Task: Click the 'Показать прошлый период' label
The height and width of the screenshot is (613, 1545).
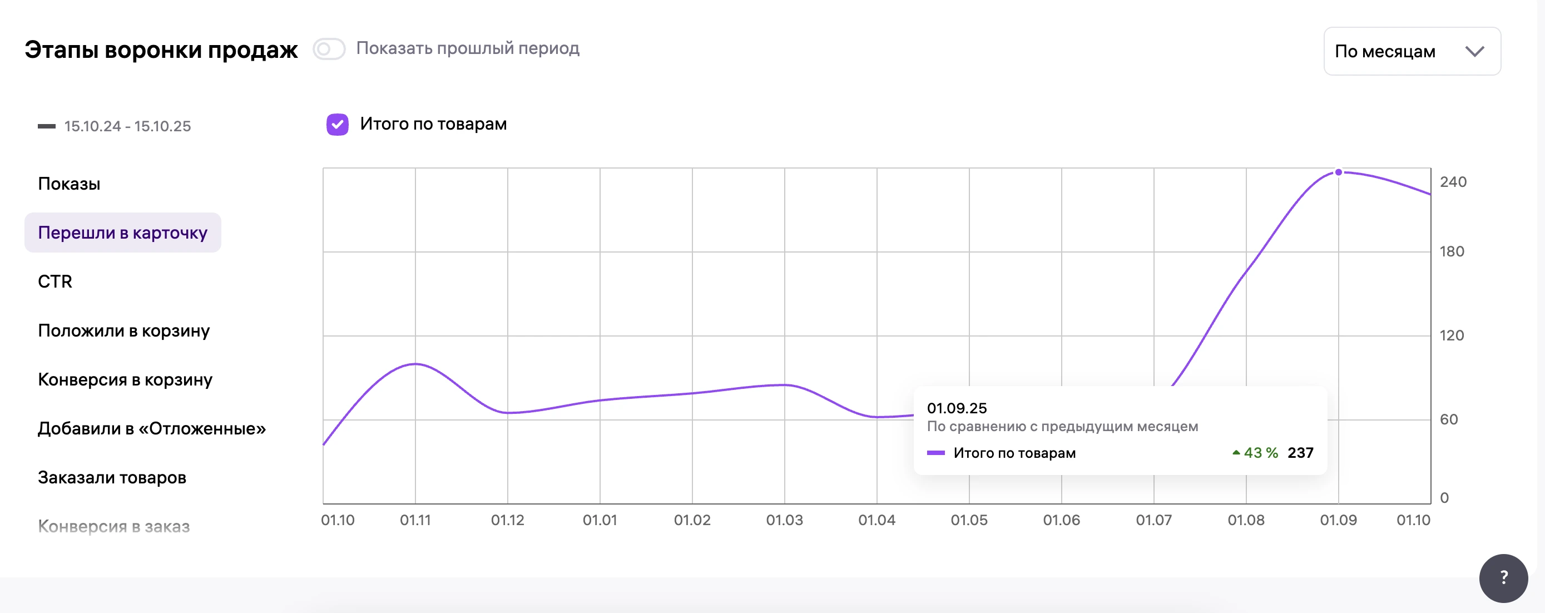Action: click(x=468, y=48)
